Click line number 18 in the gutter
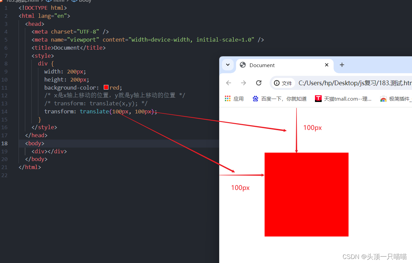This screenshot has height=263, width=412. click(4, 143)
